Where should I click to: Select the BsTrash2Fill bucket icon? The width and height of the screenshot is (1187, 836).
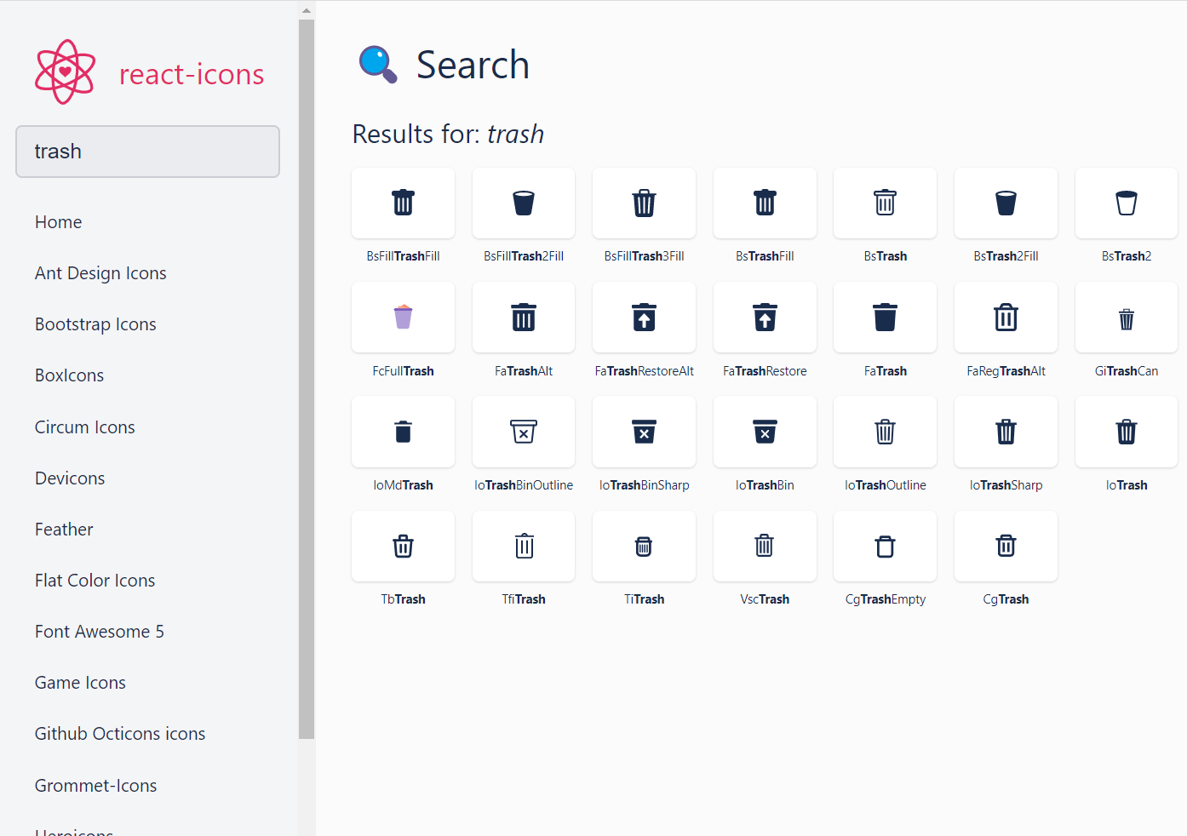1006,203
